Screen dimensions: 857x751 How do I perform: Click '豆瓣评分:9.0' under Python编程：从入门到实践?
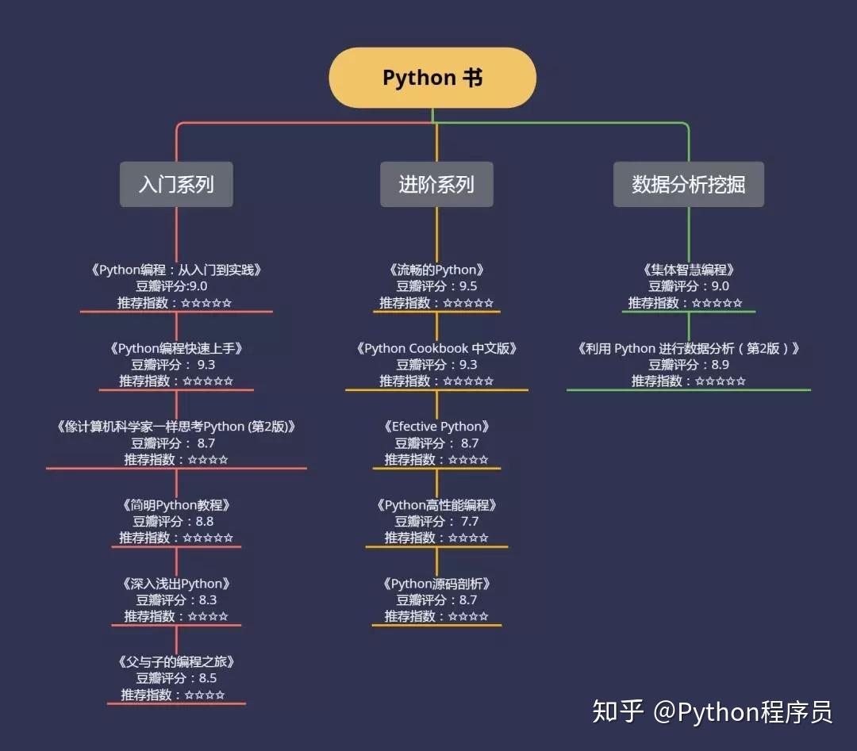[x=171, y=286]
